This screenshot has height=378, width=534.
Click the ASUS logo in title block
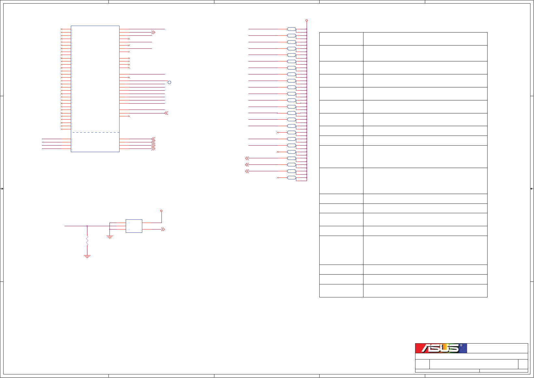coord(441,348)
